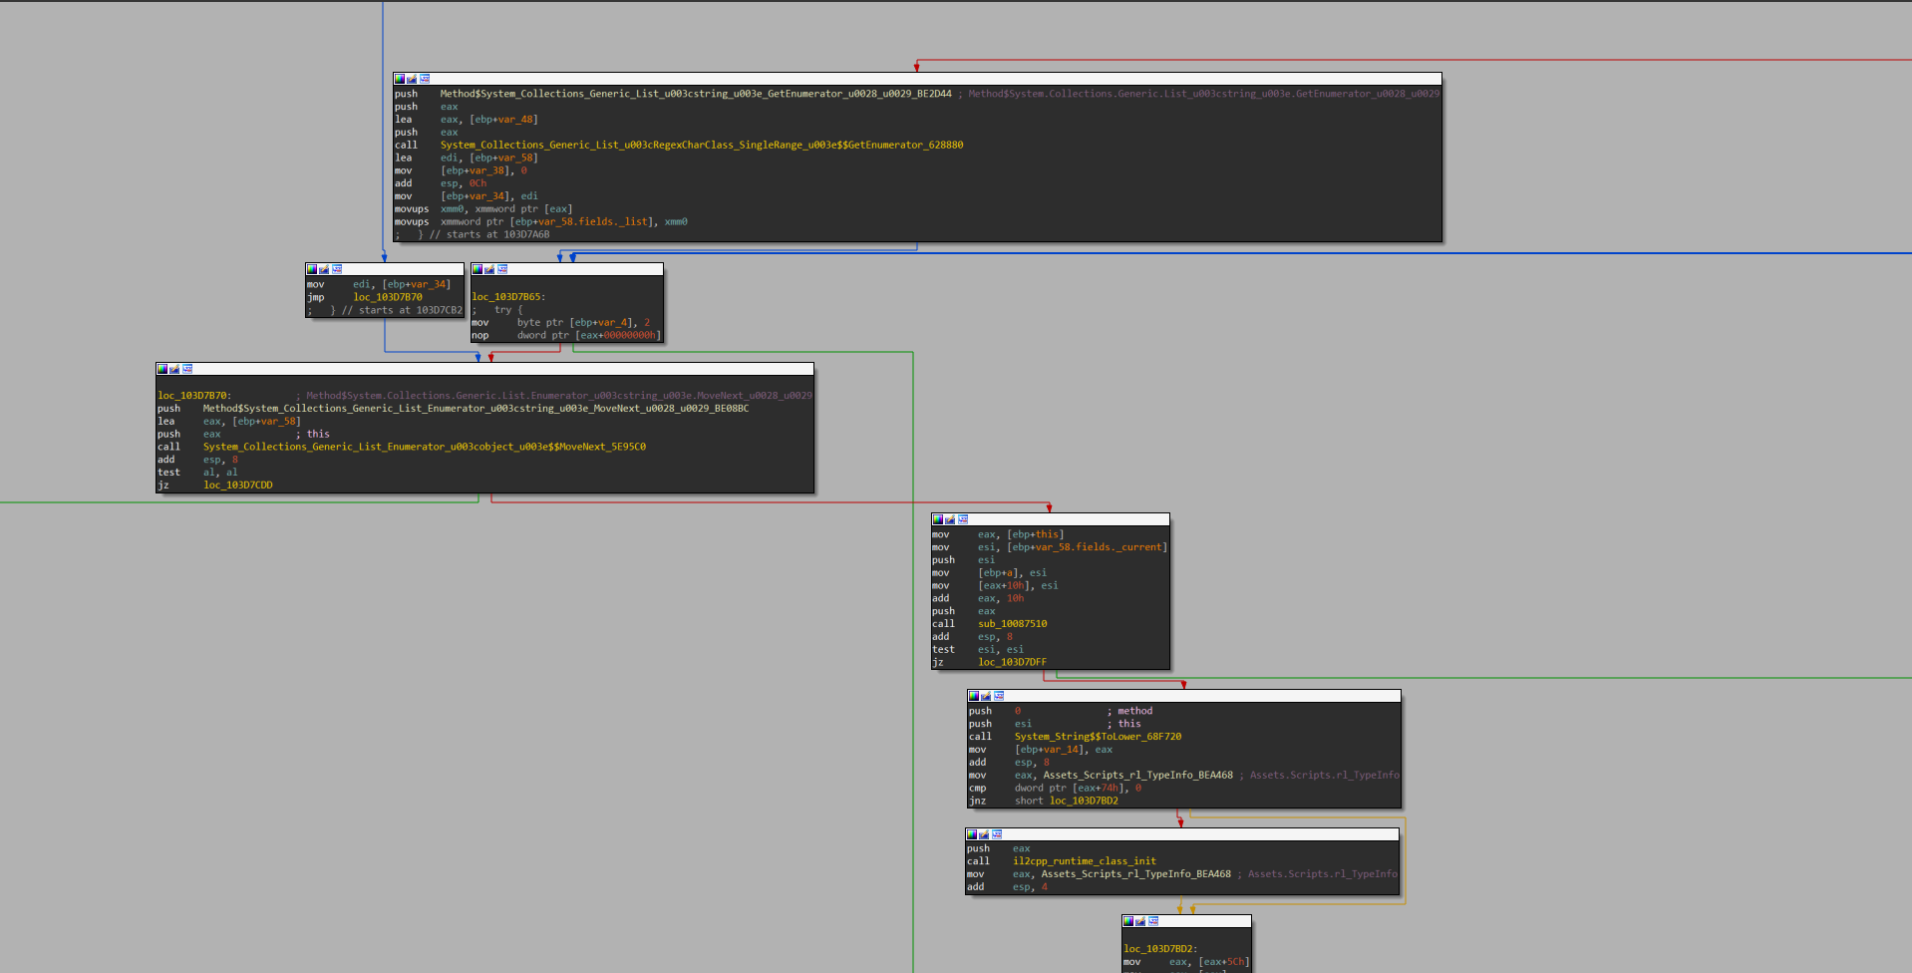Set color for loc_103D7BD2 node
The width and height of the screenshot is (1912, 973).
(x=1128, y=921)
